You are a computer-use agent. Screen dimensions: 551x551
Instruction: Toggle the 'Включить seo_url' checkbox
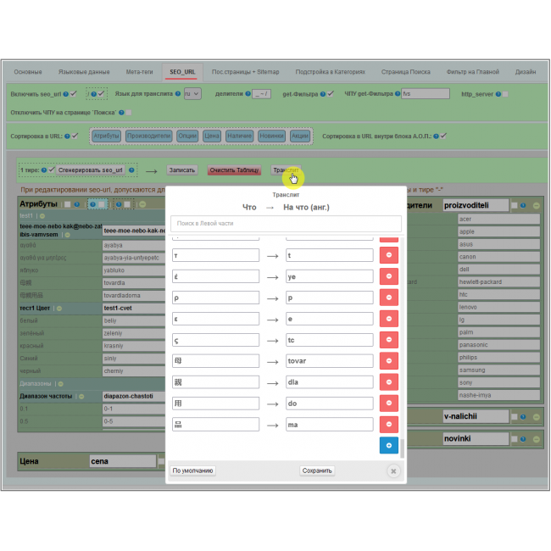coord(75,94)
